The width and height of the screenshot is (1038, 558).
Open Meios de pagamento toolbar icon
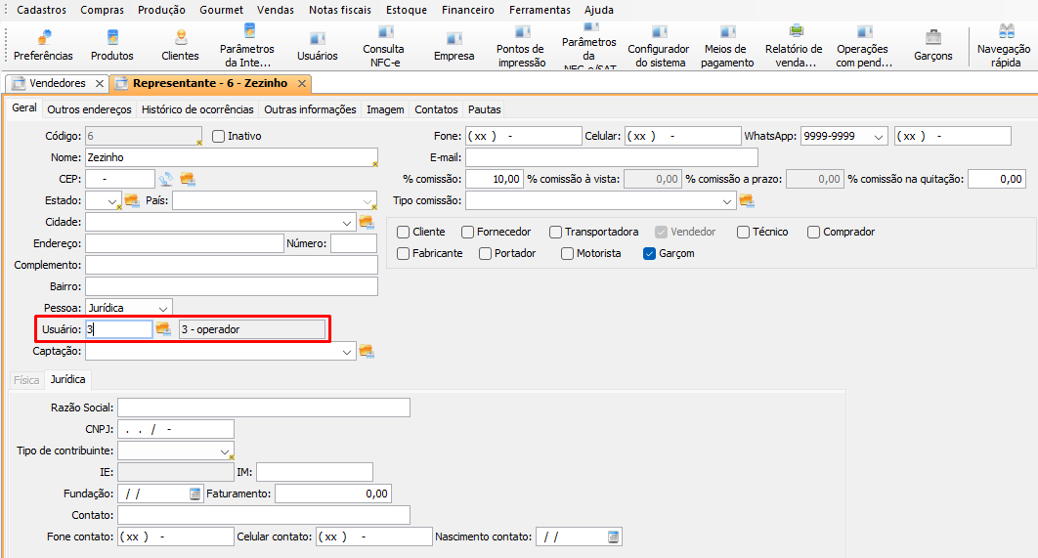click(x=727, y=45)
